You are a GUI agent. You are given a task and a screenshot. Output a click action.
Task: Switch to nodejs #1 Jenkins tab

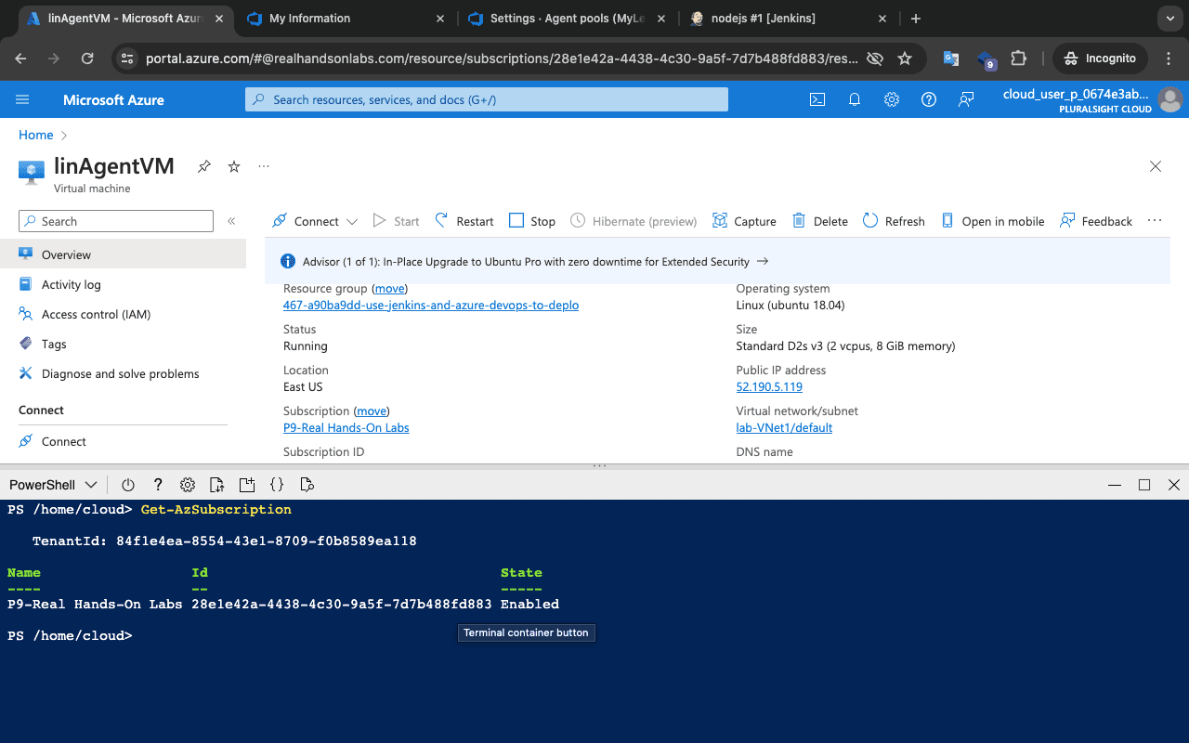coord(788,19)
